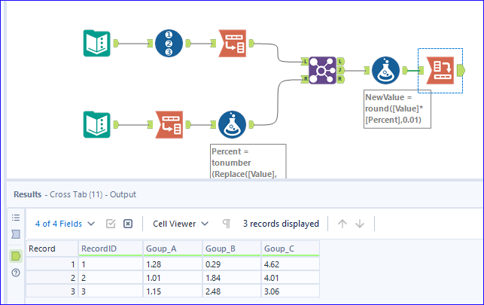
Task: Click the Cross Tab output anchor
Action: pyautogui.click(x=461, y=70)
